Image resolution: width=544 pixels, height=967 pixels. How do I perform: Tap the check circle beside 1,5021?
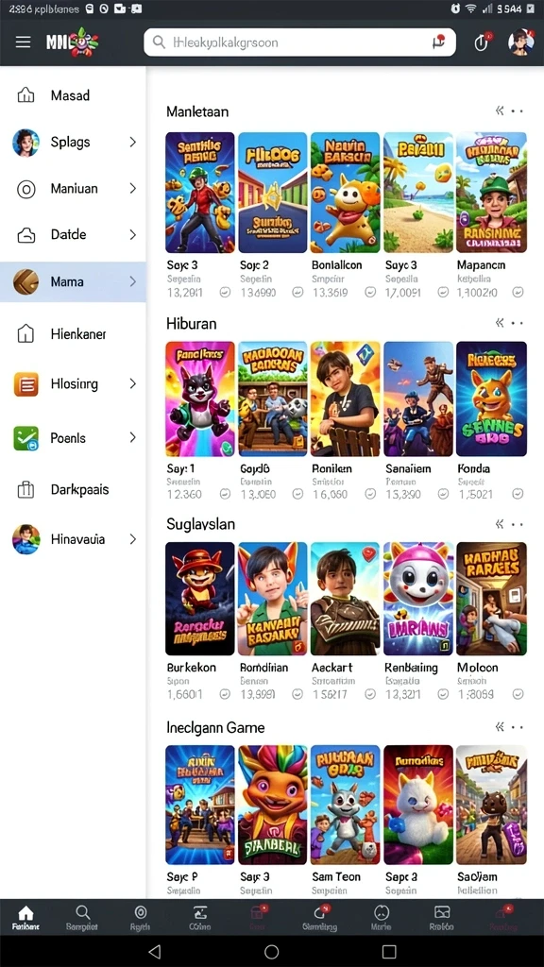(x=518, y=494)
